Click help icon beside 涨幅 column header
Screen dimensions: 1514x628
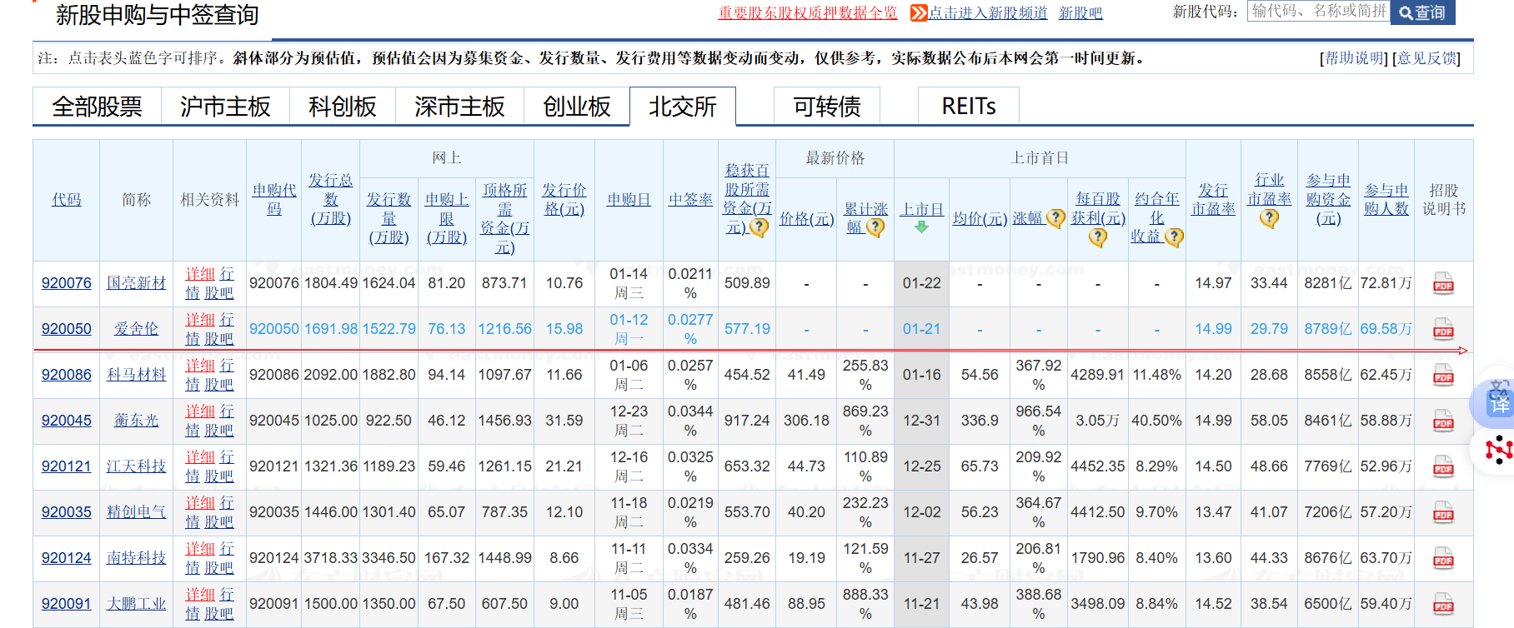tap(1055, 218)
